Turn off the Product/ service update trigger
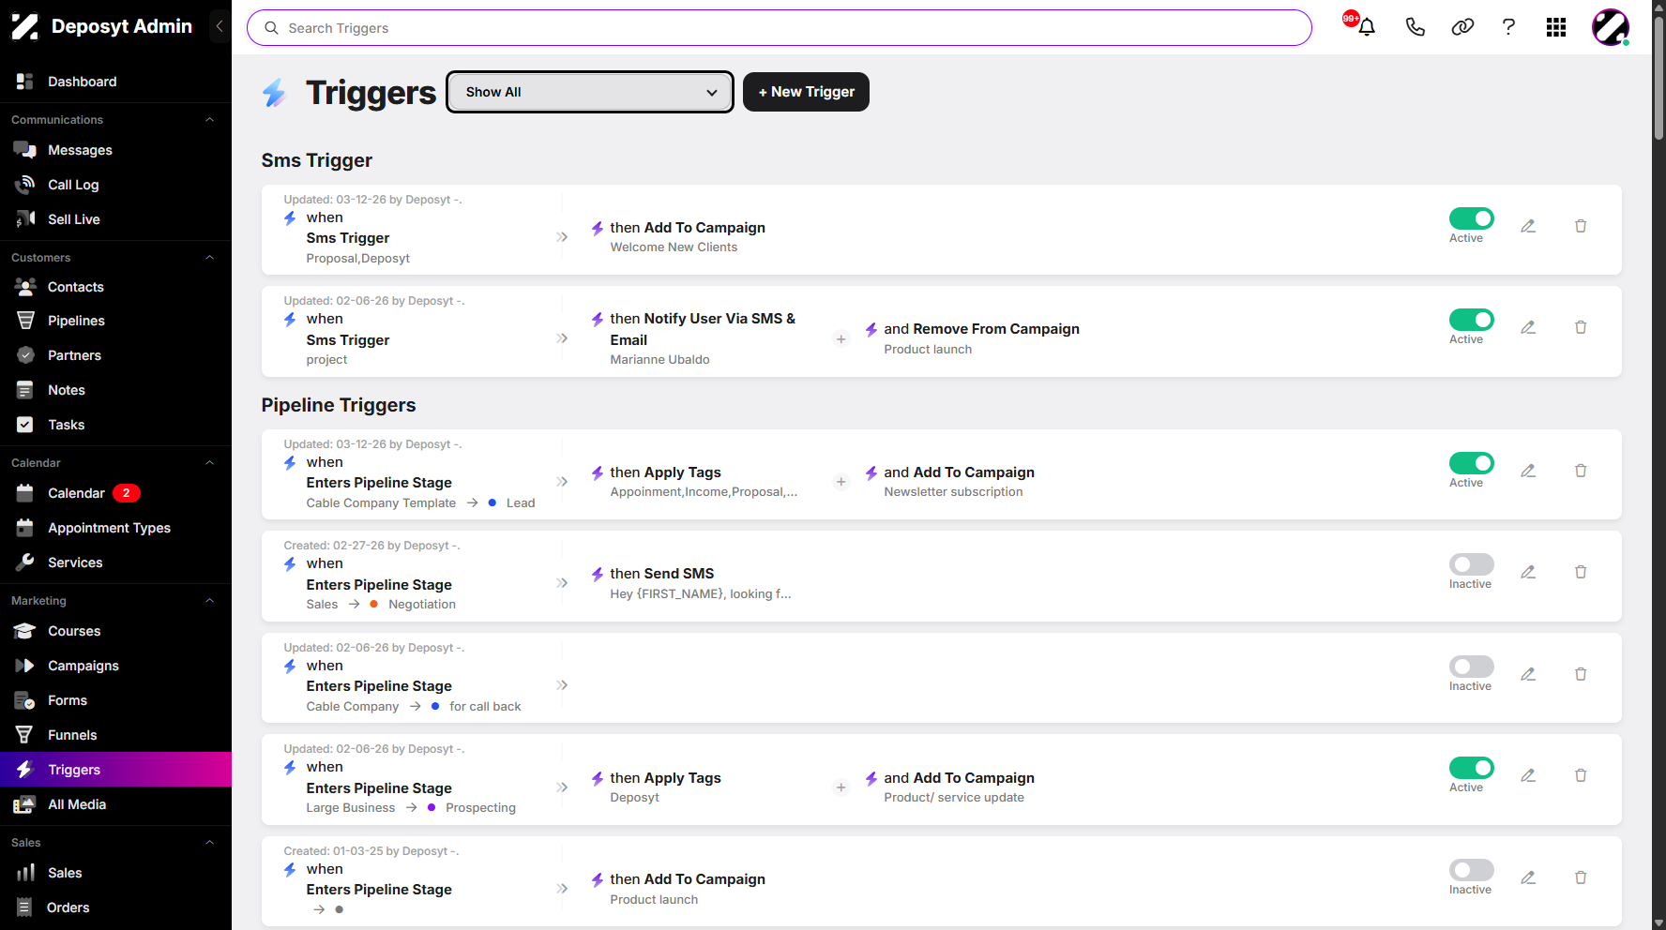The width and height of the screenshot is (1666, 930). tap(1472, 768)
